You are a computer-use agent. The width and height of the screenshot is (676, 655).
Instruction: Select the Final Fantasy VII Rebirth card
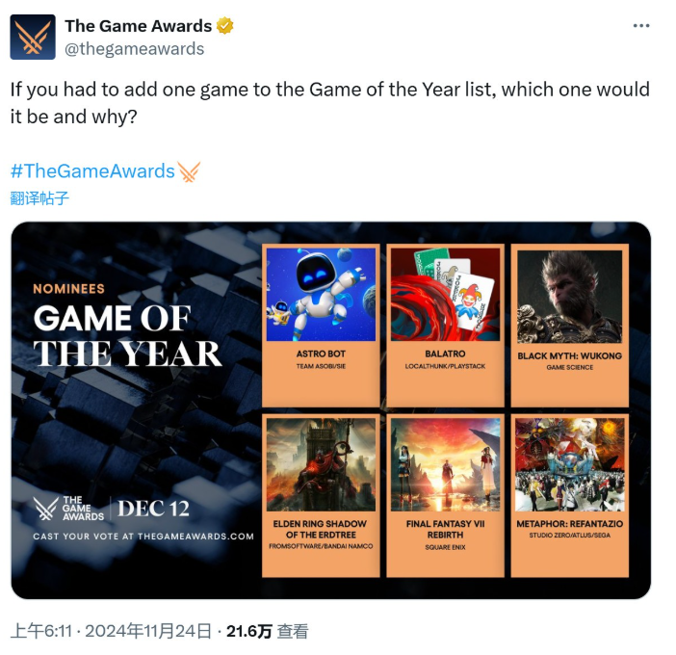[x=445, y=495]
